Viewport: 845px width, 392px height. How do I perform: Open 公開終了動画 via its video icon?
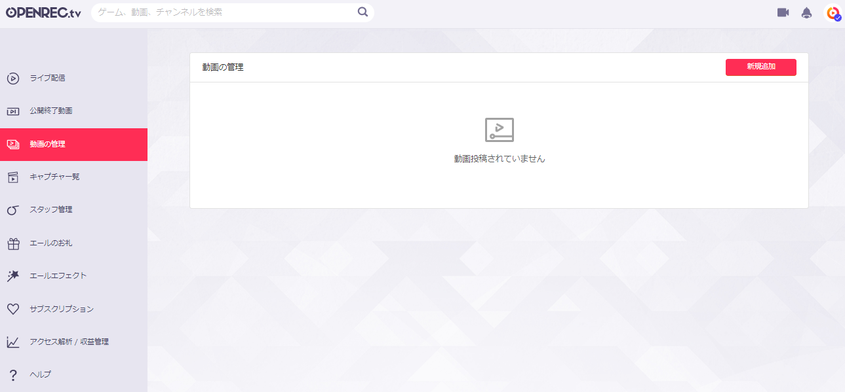[x=13, y=111]
